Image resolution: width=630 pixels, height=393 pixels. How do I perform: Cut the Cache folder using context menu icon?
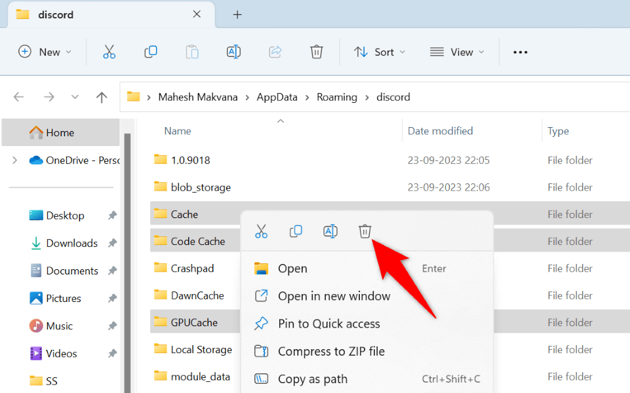click(261, 231)
